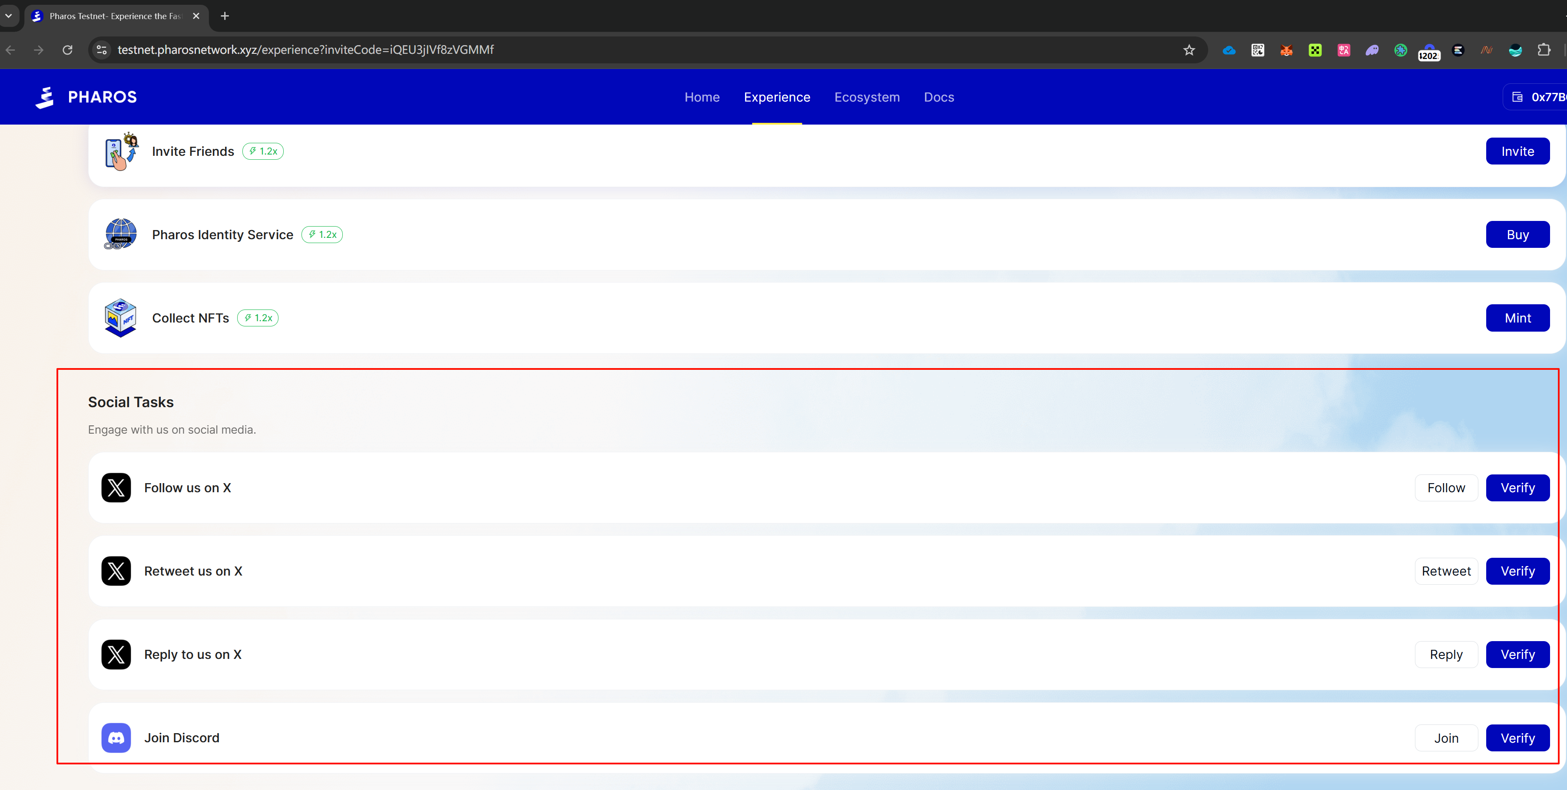
Task: Click the 1.2x badge next to Collect NFTs
Action: 257,318
